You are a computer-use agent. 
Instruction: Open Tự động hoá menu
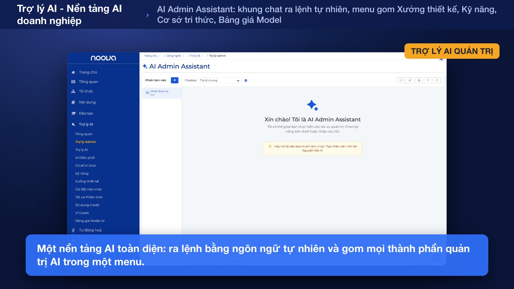[x=90, y=230]
